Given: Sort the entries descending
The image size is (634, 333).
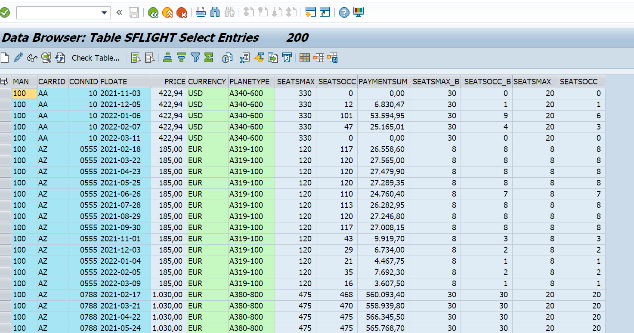Looking at the screenshot, I should coord(181,57).
